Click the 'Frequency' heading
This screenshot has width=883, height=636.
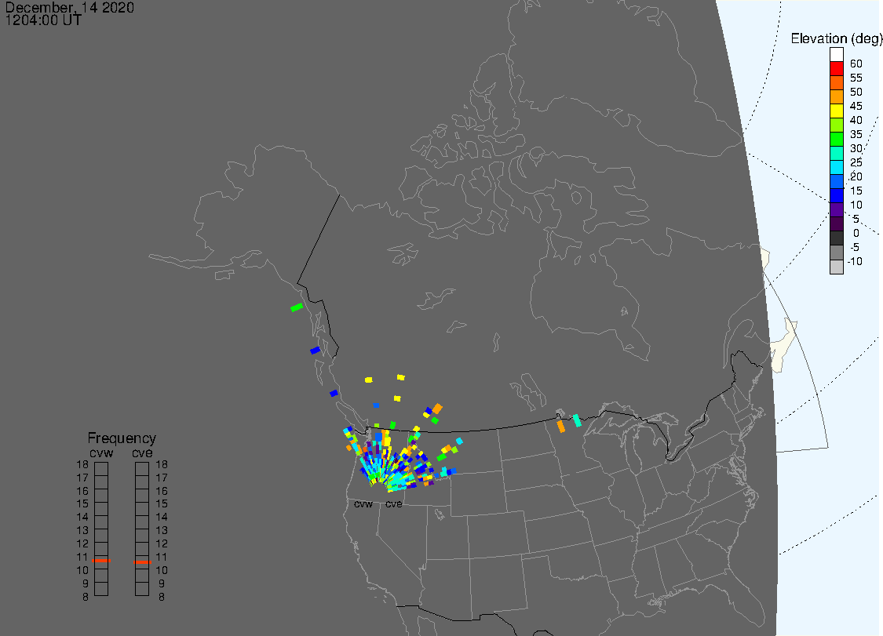[x=122, y=438]
